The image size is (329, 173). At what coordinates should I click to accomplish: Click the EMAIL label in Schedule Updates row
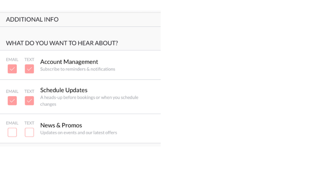(x=12, y=91)
